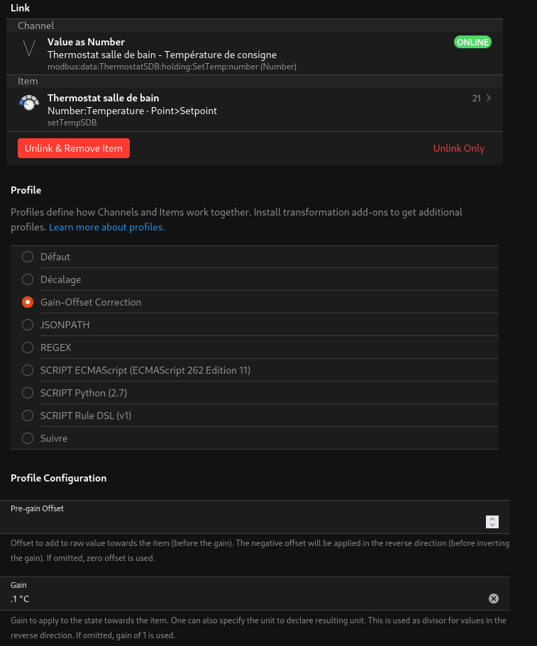Click into the Pre-gain Offset field
Viewport: 537px width, 646px height.
click(241, 523)
